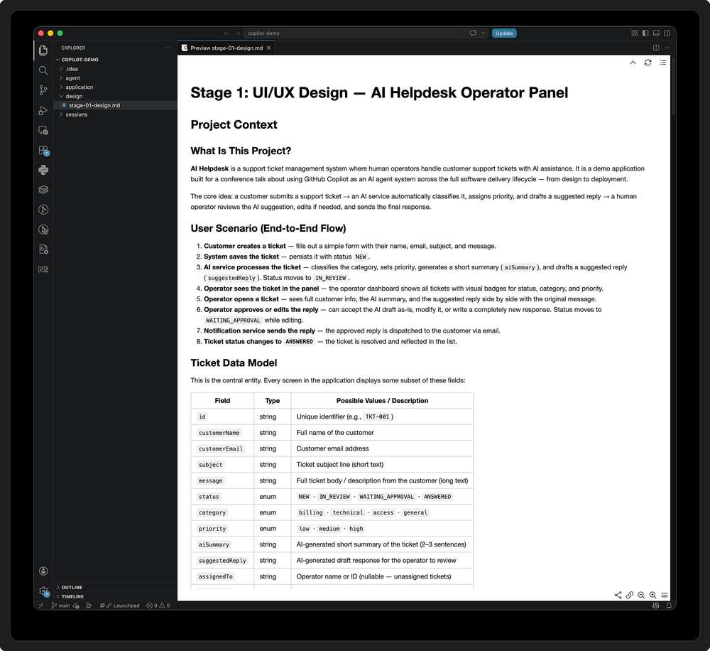The image size is (710, 651).
Task: Click the cube container icon in activity bar
Action: (x=43, y=190)
